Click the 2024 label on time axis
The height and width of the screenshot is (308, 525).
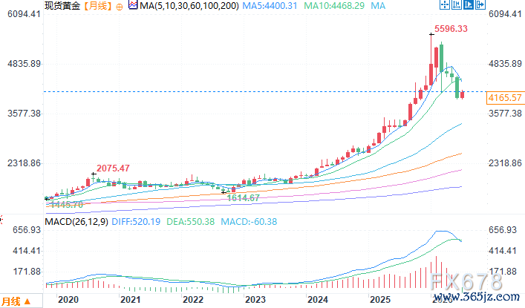(317, 299)
